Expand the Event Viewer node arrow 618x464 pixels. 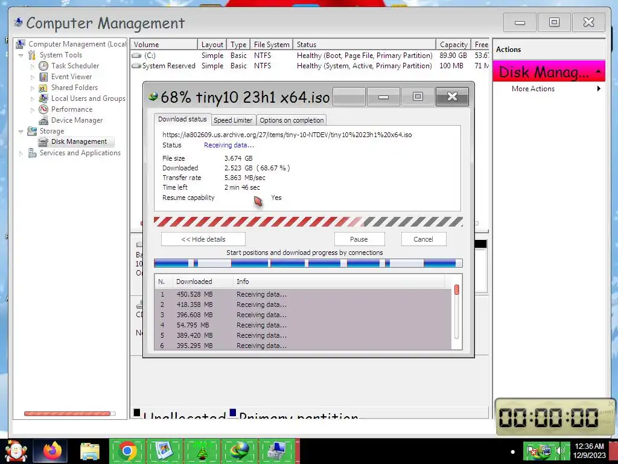(x=33, y=77)
